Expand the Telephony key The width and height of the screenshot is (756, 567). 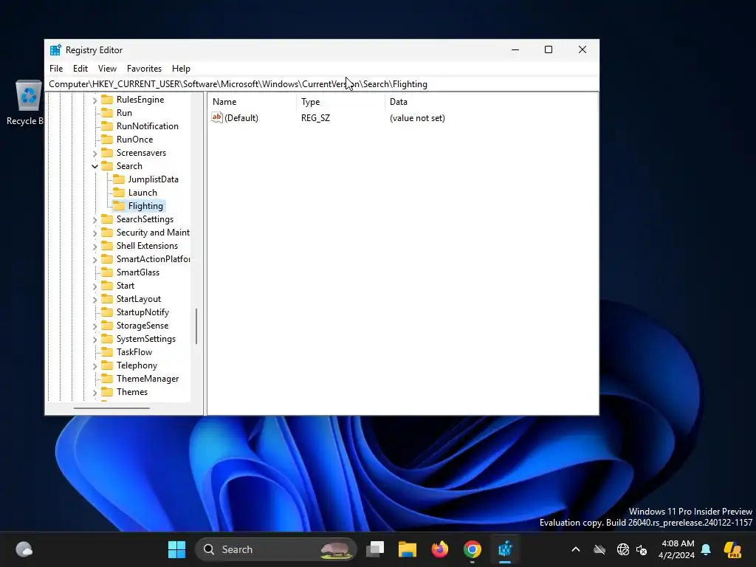pyautogui.click(x=95, y=366)
